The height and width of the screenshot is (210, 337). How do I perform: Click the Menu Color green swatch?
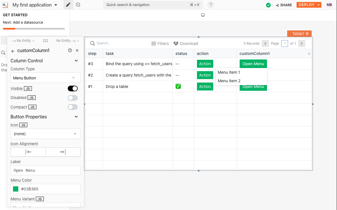[16, 189]
